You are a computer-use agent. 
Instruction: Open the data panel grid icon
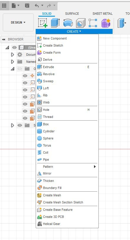coord(4,6)
